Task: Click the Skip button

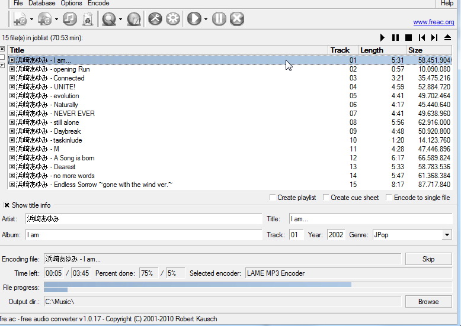Action: pyautogui.click(x=428, y=259)
